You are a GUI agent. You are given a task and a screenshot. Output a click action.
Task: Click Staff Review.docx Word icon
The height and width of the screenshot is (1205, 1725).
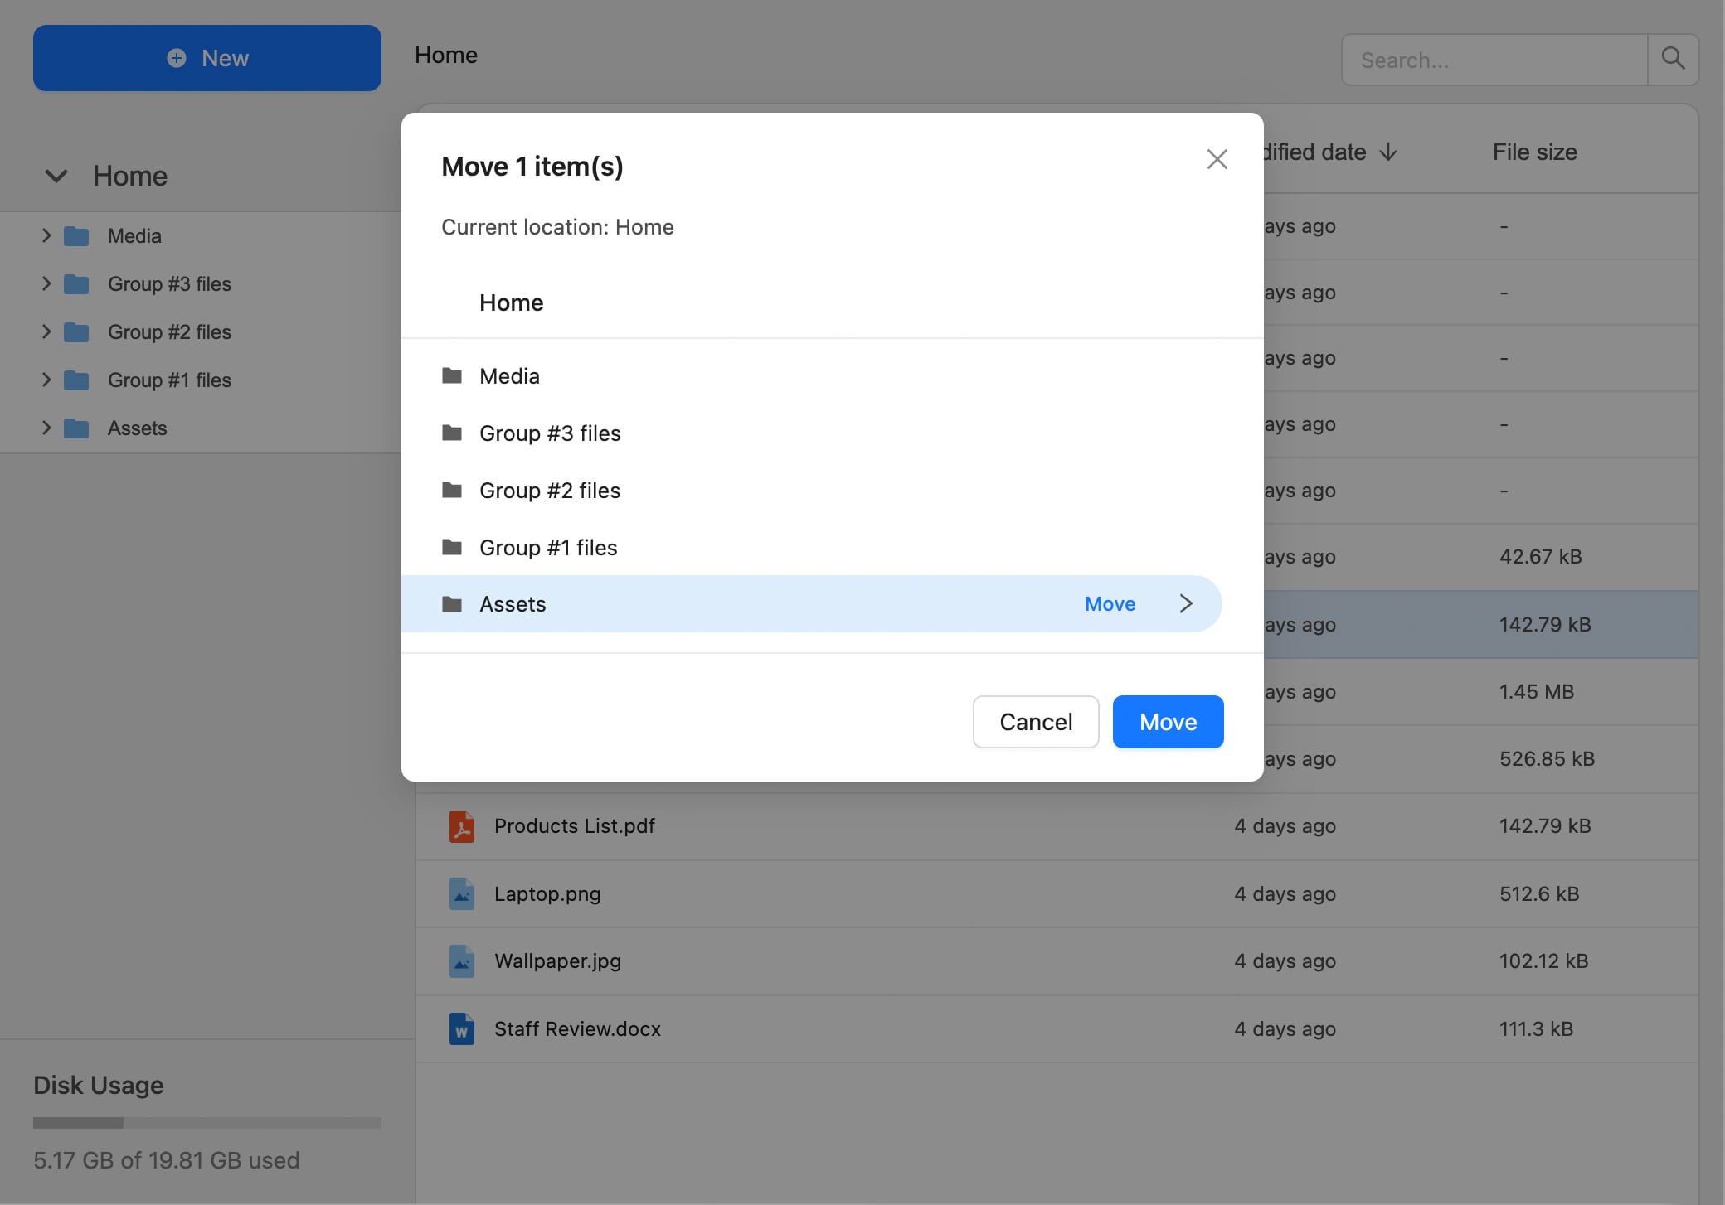pyautogui.click(x=462, y=1029)
